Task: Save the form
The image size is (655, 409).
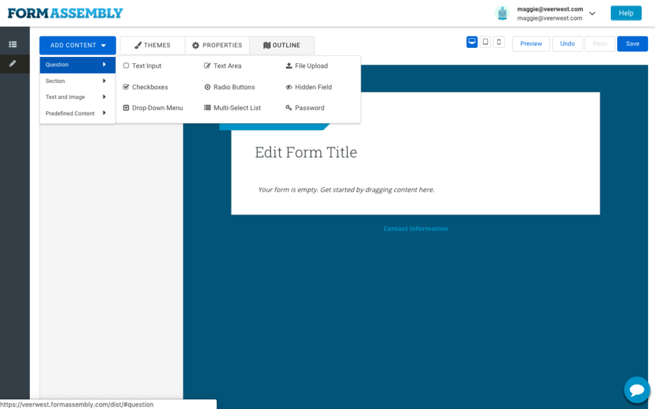Action: tap(632, 43)
